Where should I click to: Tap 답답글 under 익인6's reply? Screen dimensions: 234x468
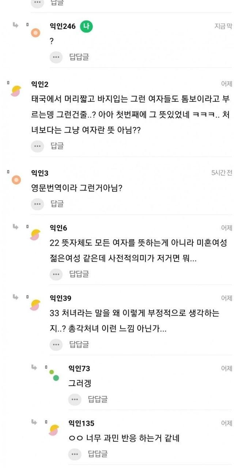coord(79,274)
